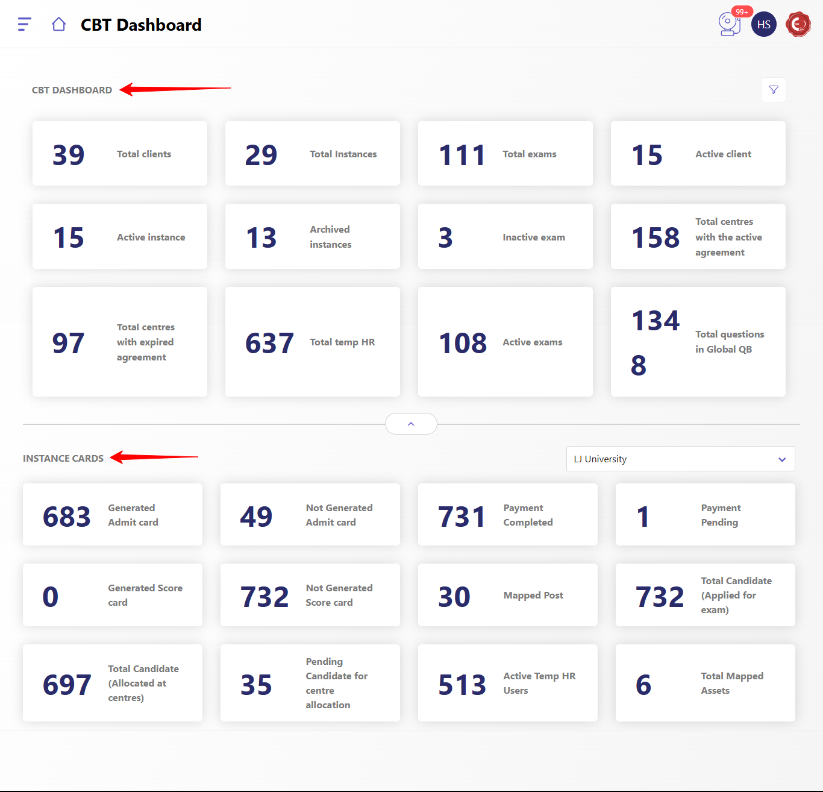Open the hamburger sidebar menu icon

coord(25,24)
